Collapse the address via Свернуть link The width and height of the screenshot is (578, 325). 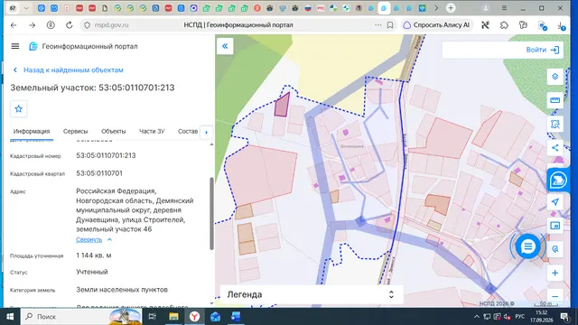(x=89, y=239)
